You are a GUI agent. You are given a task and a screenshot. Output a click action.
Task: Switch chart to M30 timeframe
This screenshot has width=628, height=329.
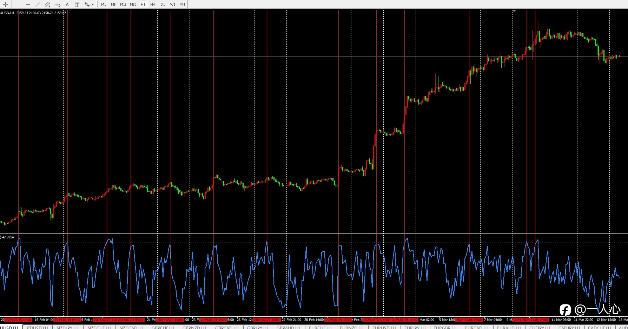click(133, 4)
